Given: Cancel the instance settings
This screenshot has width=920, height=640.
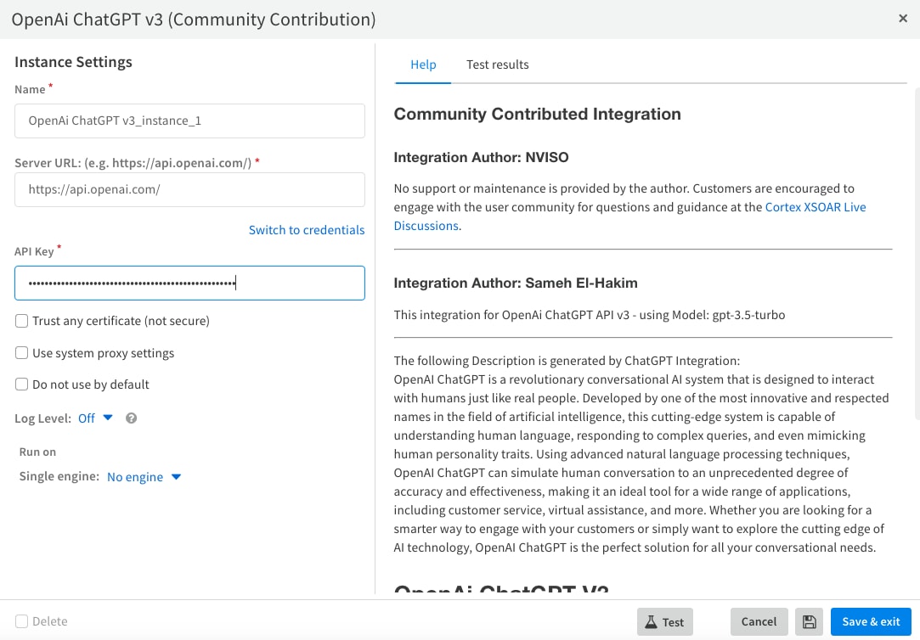Looking at the screenshot, I should 759,622.
